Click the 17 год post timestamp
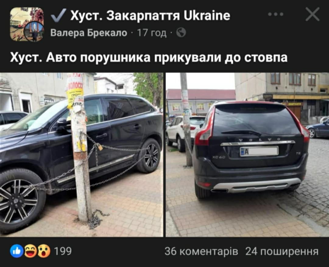 (152, 33)
